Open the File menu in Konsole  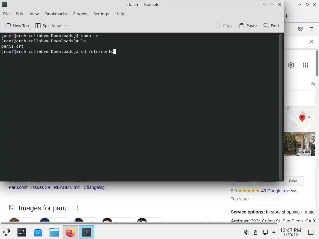(6, 14)
